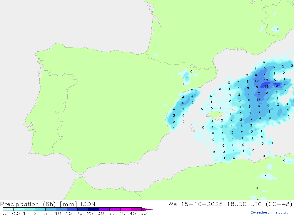Click the legend label '40'
The width and height of the screenshot is (294, 215).
point(122,213)
